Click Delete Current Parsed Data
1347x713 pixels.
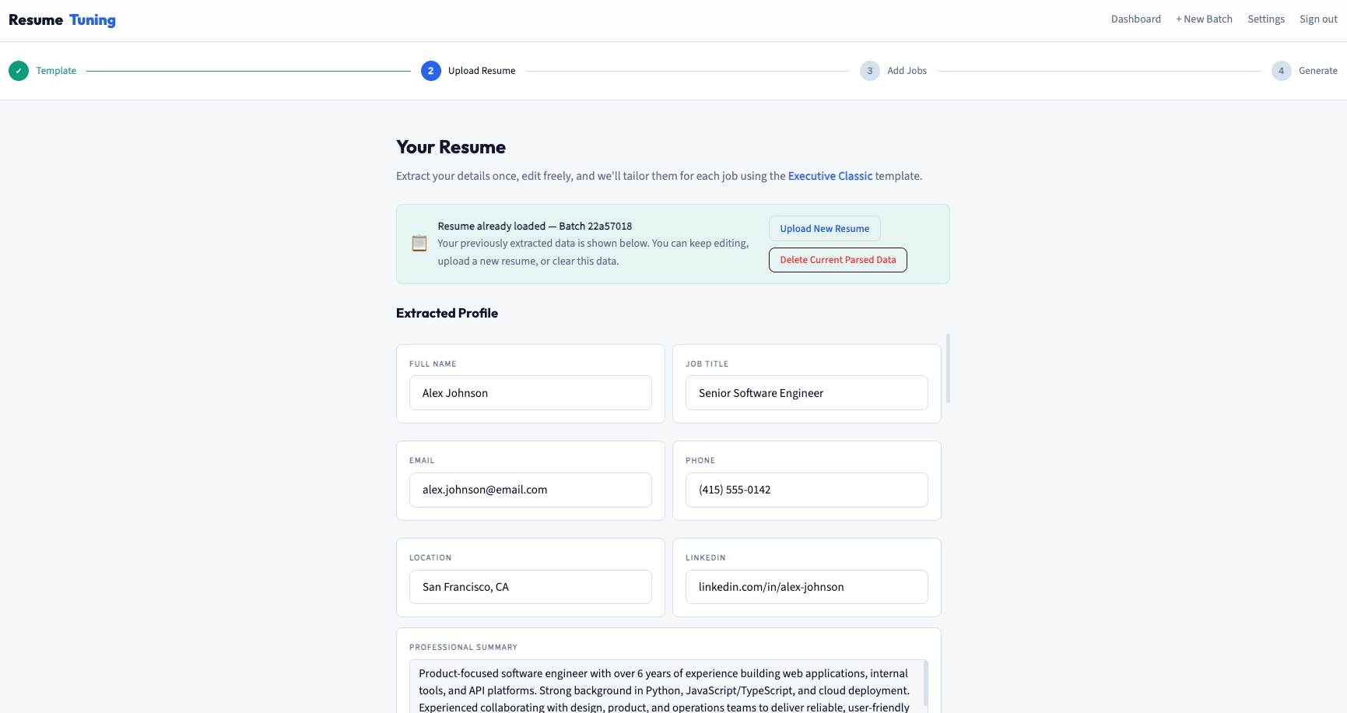point(837,259)
